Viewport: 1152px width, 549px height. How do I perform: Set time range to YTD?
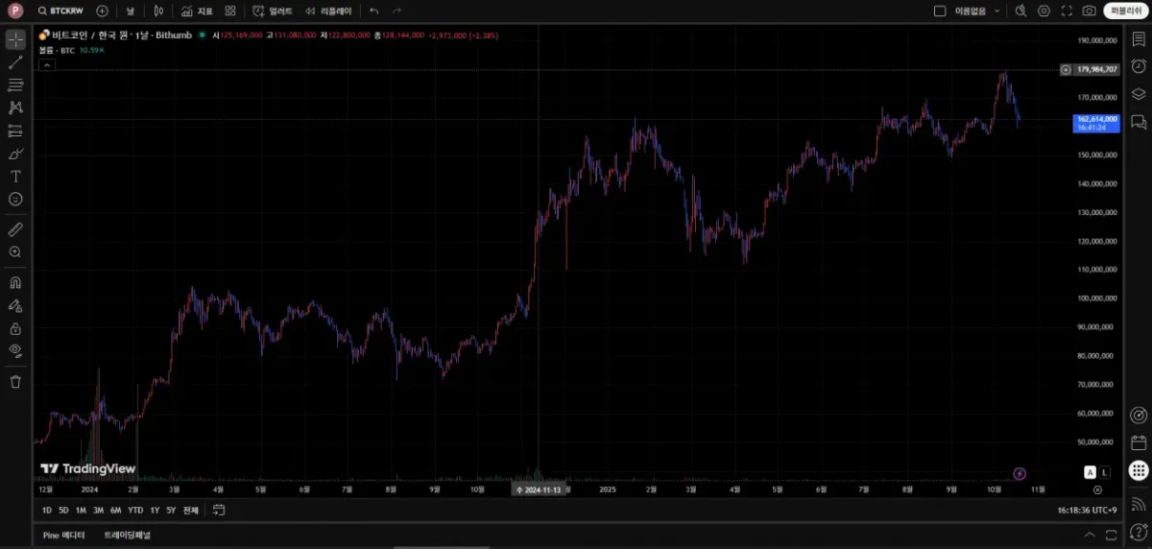pos(135,510)
